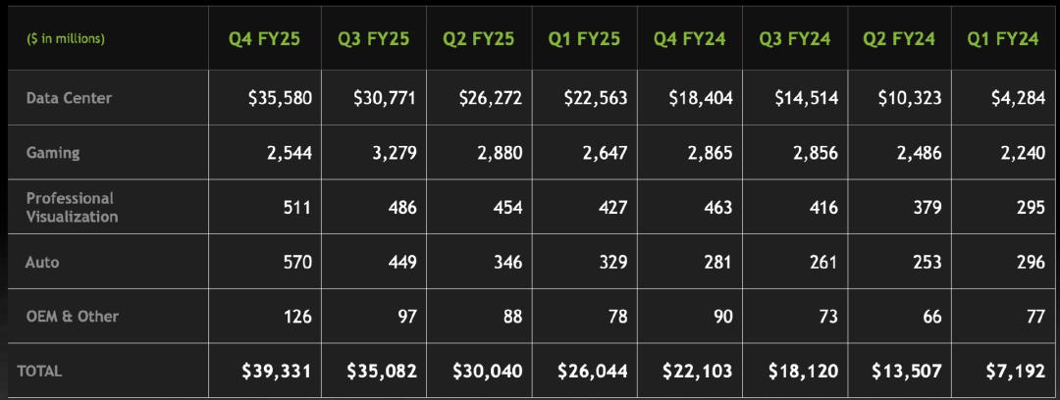
Task: Click the ($ in millions) header note
Action: click(66, 39)
